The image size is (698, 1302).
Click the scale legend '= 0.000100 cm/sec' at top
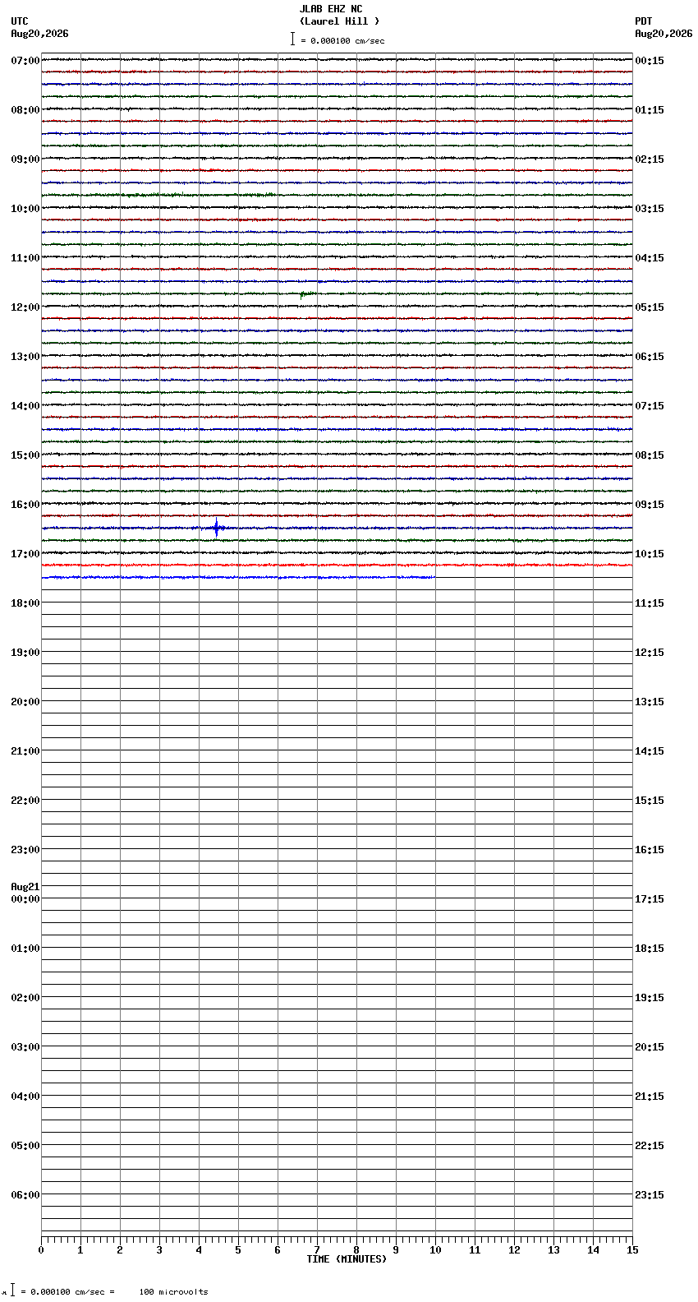[342, 40]
